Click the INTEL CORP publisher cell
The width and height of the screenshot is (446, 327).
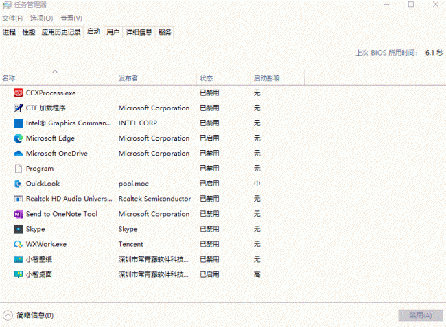(x=138, y=123)
